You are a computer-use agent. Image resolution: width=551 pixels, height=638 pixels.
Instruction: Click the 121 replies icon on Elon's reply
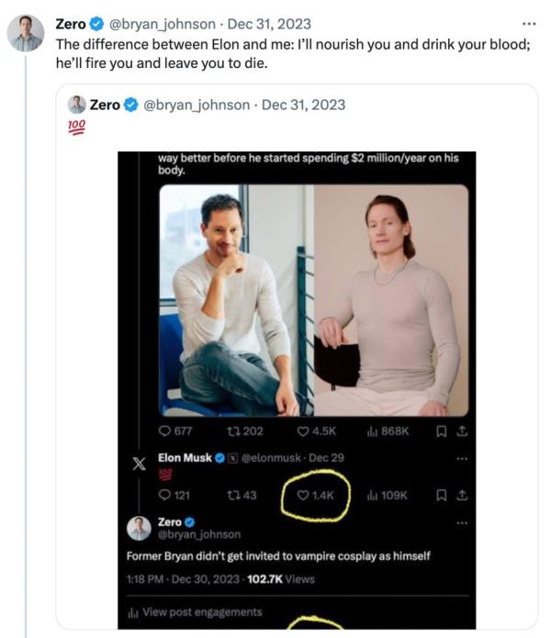pos(164,495)
